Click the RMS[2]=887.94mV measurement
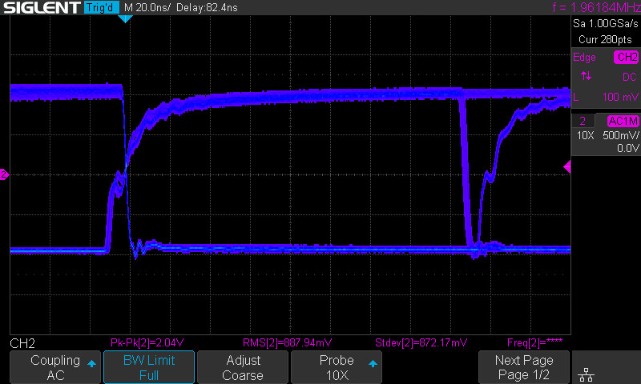The image size is (641, 384). (x=287, y=342)
